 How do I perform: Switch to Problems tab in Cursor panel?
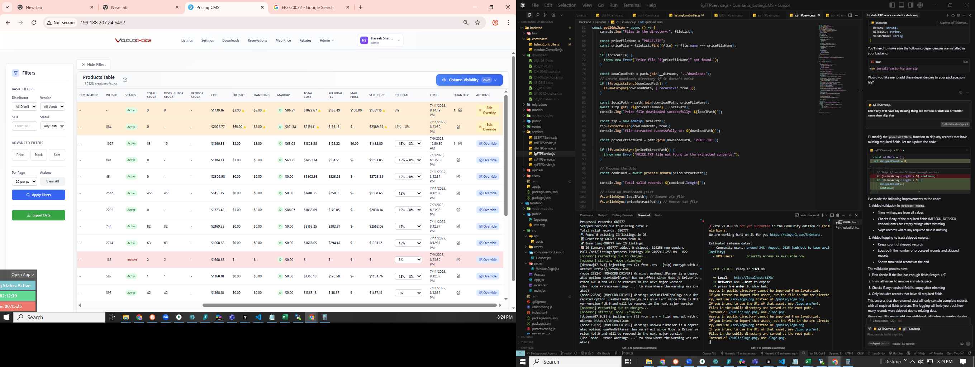tap(586, 215)
